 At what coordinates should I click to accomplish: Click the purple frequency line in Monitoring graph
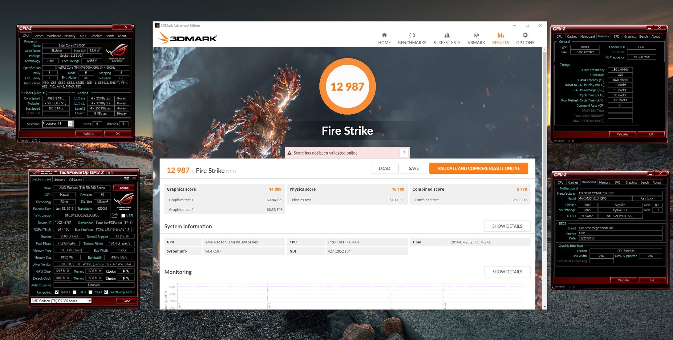tap(351, 287)
